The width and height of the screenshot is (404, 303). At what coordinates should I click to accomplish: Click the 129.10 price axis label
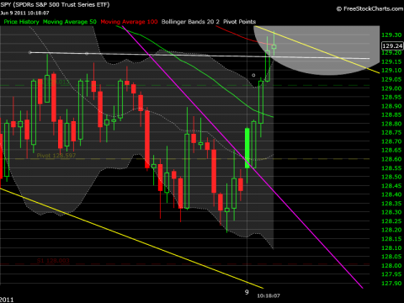coord(391,71)
